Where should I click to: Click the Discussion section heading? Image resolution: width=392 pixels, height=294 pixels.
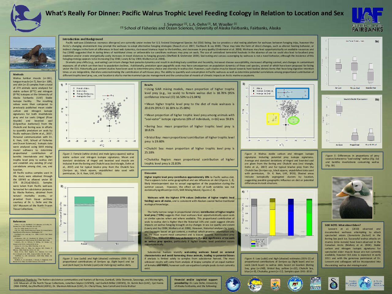pyautogui.click(x=150, y=173)
